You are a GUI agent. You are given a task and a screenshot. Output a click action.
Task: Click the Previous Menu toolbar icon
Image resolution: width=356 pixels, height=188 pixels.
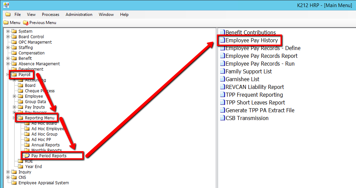pyautogui.click(x=26, y=23)
